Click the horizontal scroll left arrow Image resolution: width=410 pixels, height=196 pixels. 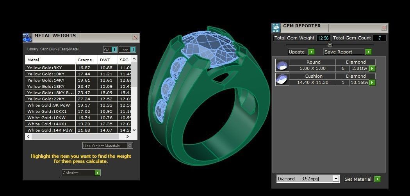pyautogui.click(x=28, y=136)
